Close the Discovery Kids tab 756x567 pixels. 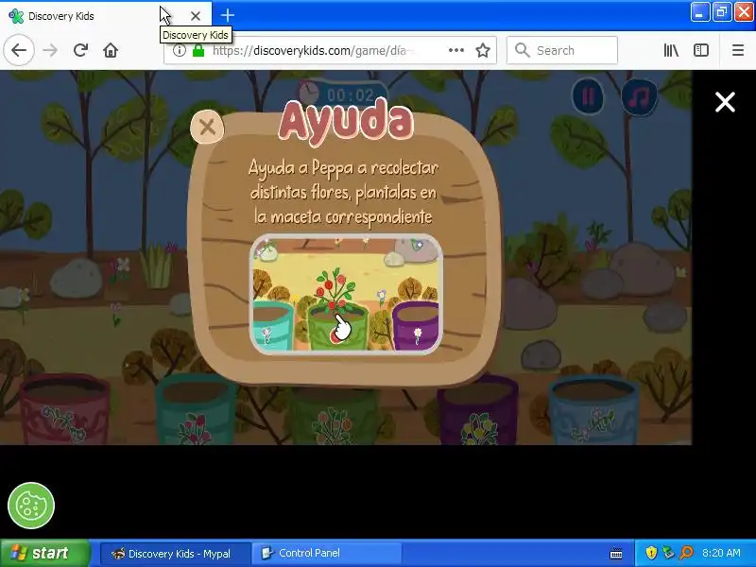point(196,16)
